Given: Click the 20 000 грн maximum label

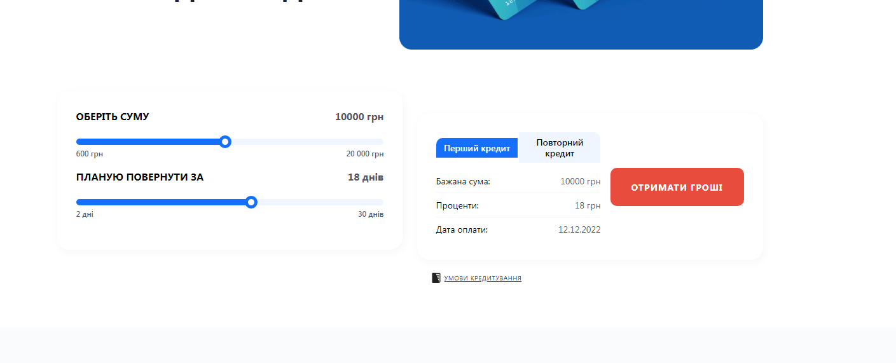Looking at the screenshot, I should pos(365,154).
